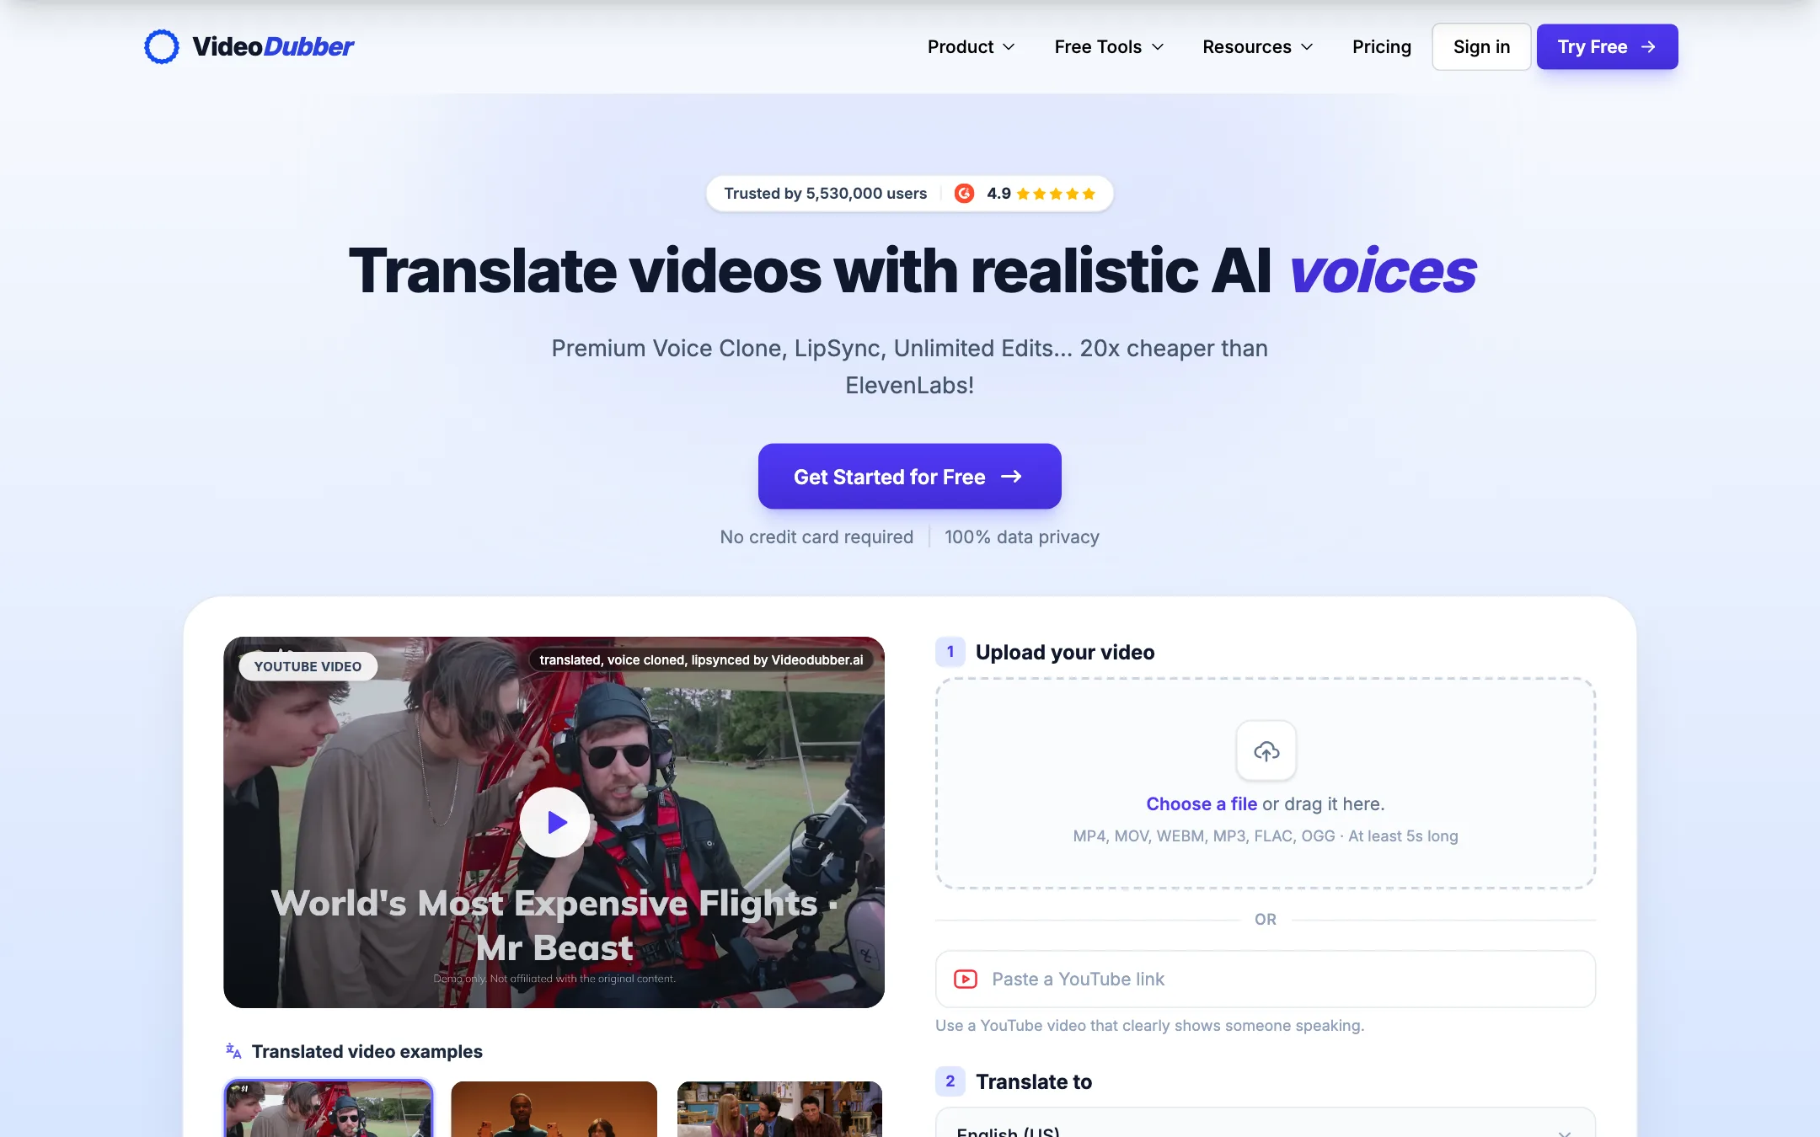Focus the Paste a YouTube link field
Screen dimensions: 1820x1137
coord(1265,979)
